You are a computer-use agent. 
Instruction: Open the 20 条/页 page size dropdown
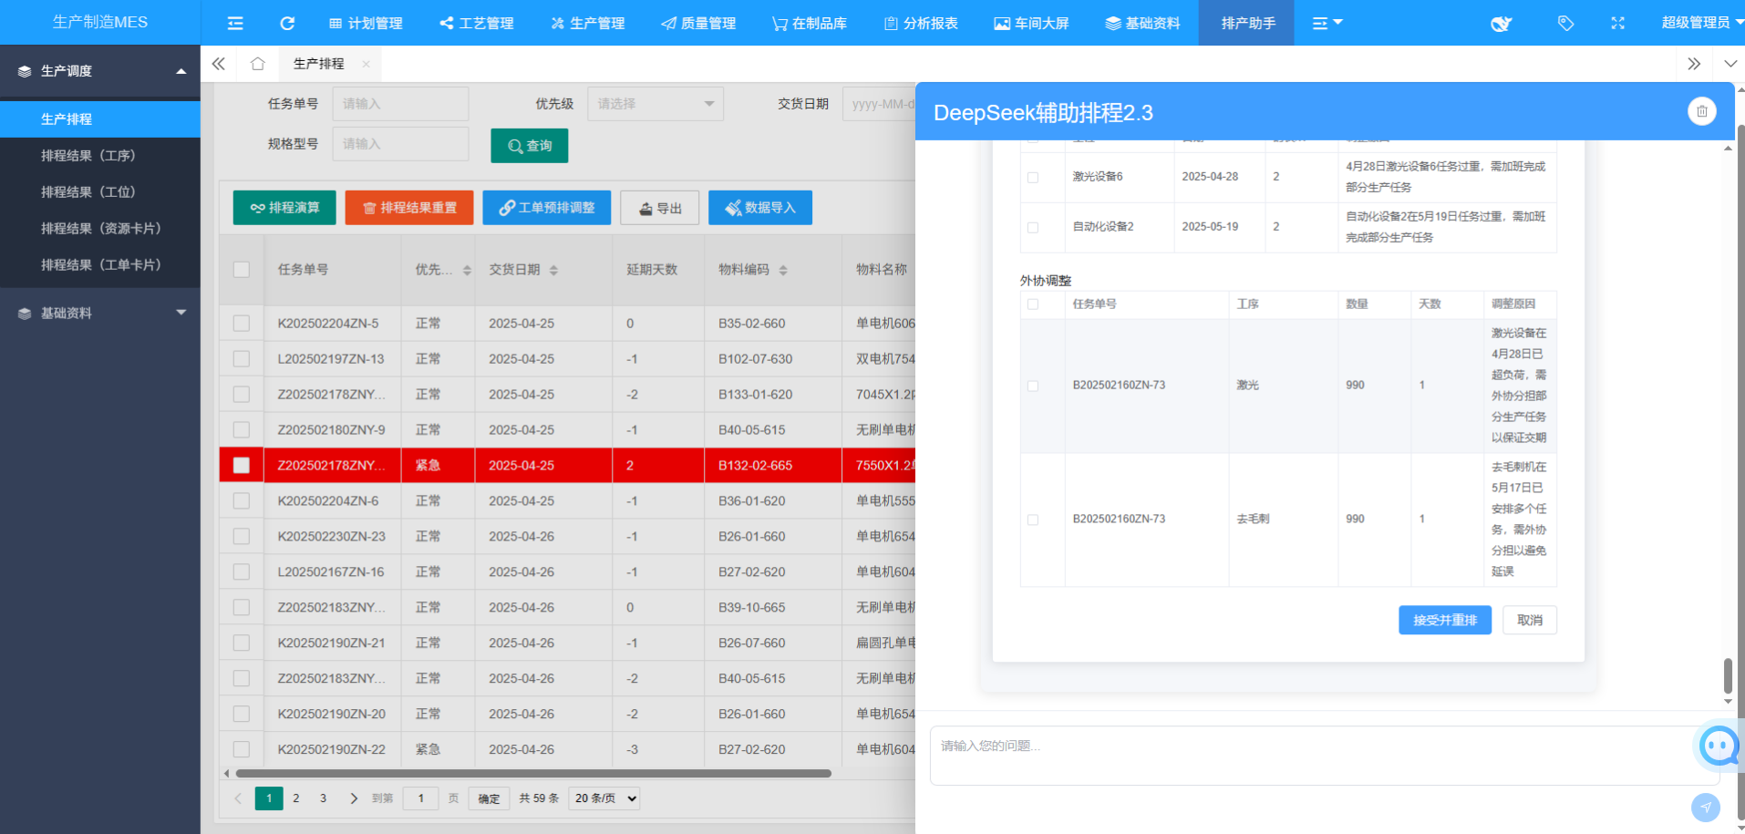click(x=604, y=798)
